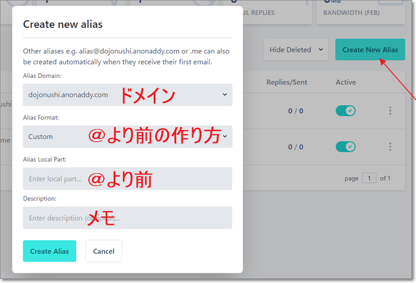Sort by the Active column header
The width and height of the screenshot is (416, 283).
[345, 82]
